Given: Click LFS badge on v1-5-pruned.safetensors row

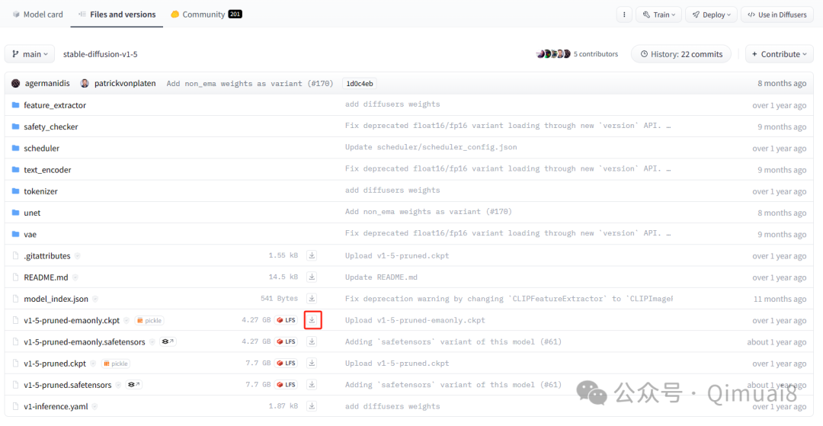Looking at the screenshot, I should click(286, 385).
